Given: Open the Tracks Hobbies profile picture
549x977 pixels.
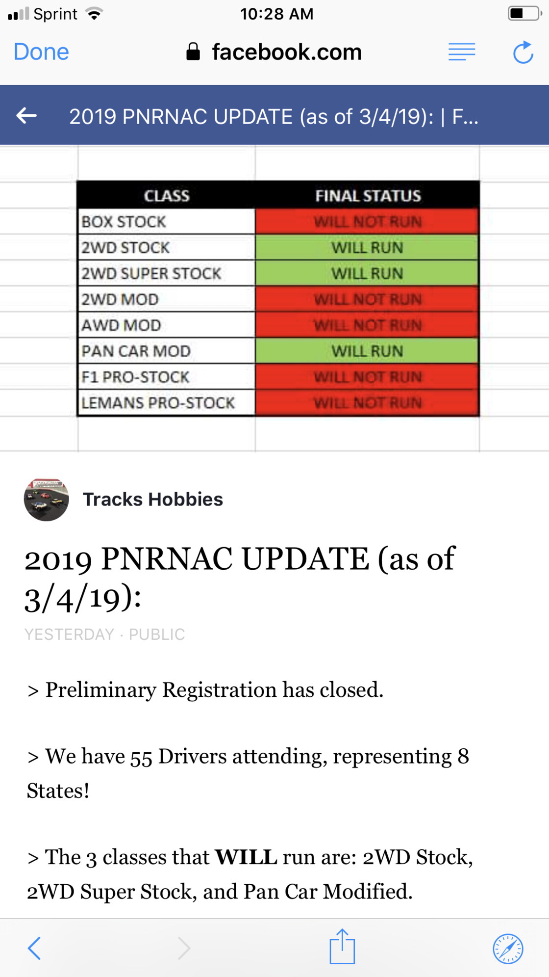Looking at the screenshot, I should tap(46, 499).
